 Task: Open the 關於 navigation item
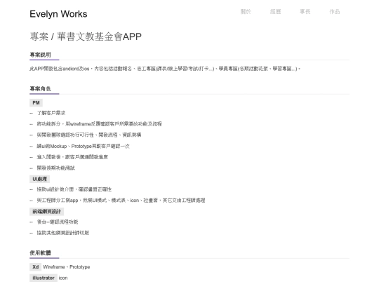246,12
